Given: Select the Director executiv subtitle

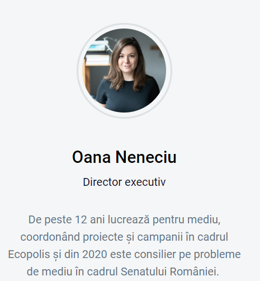Looking at the screenshot, I should [124, 182].
